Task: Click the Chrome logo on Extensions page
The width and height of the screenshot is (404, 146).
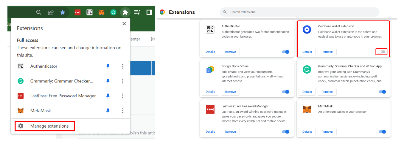Action: tap(162, 12)
